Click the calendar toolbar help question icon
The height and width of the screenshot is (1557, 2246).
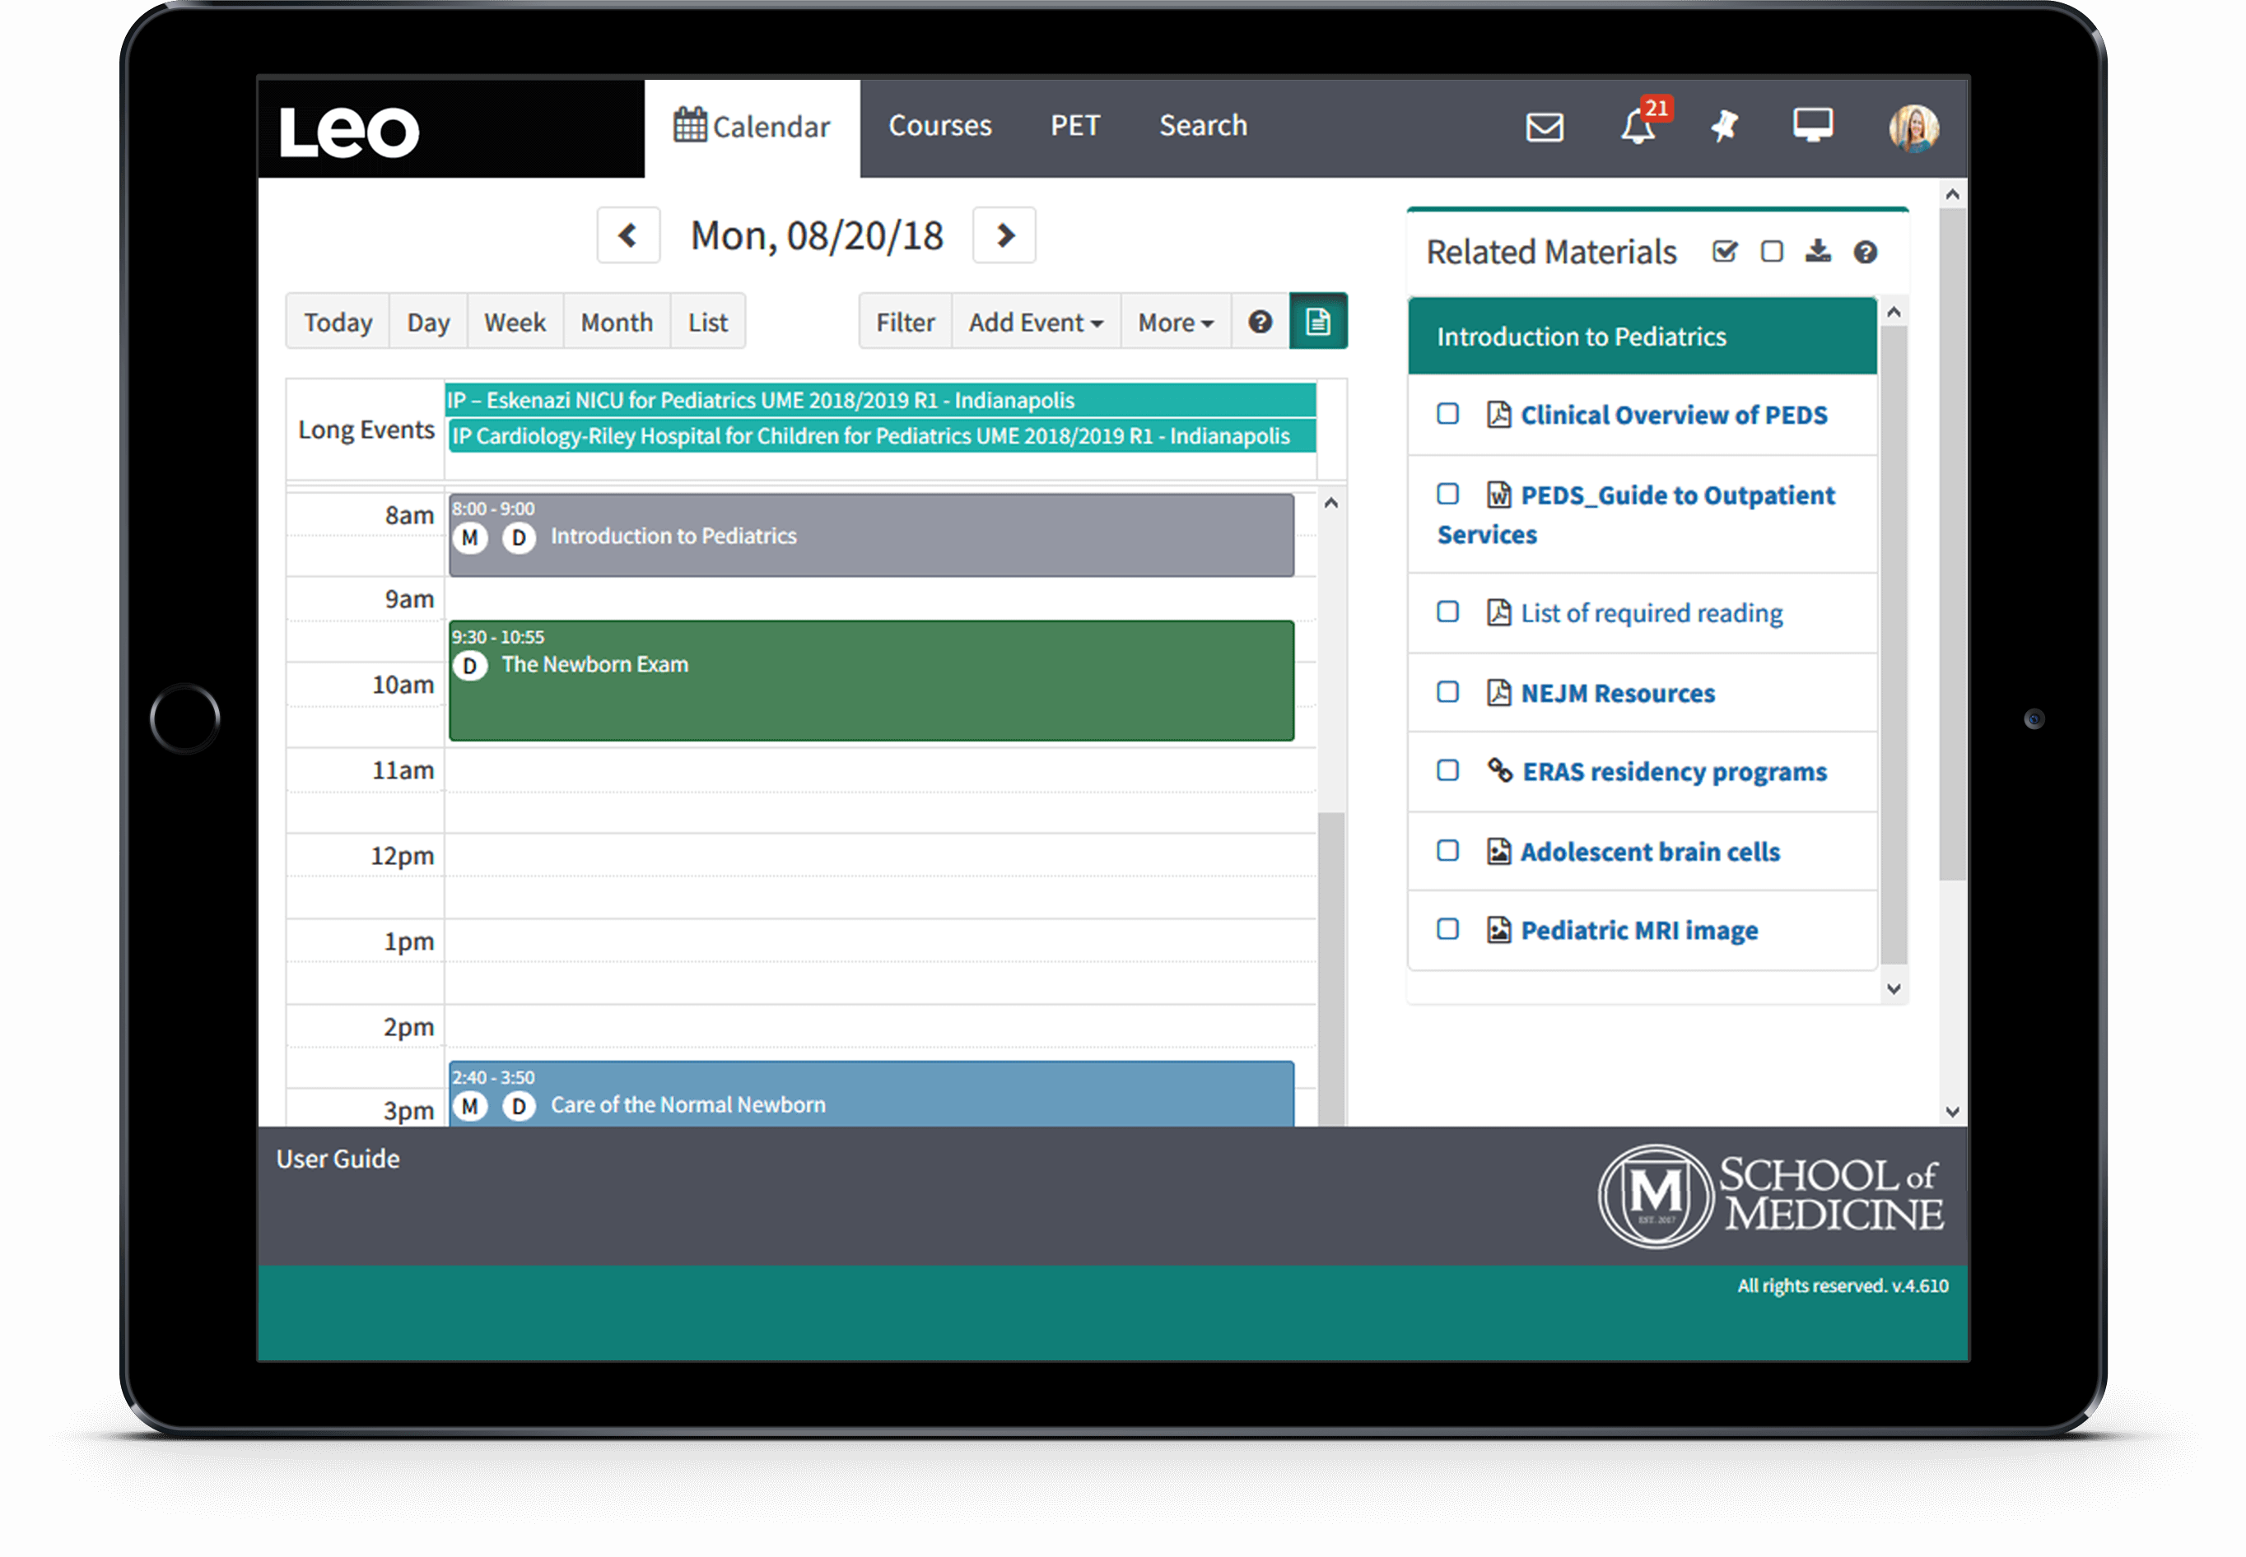(1260, 322)
